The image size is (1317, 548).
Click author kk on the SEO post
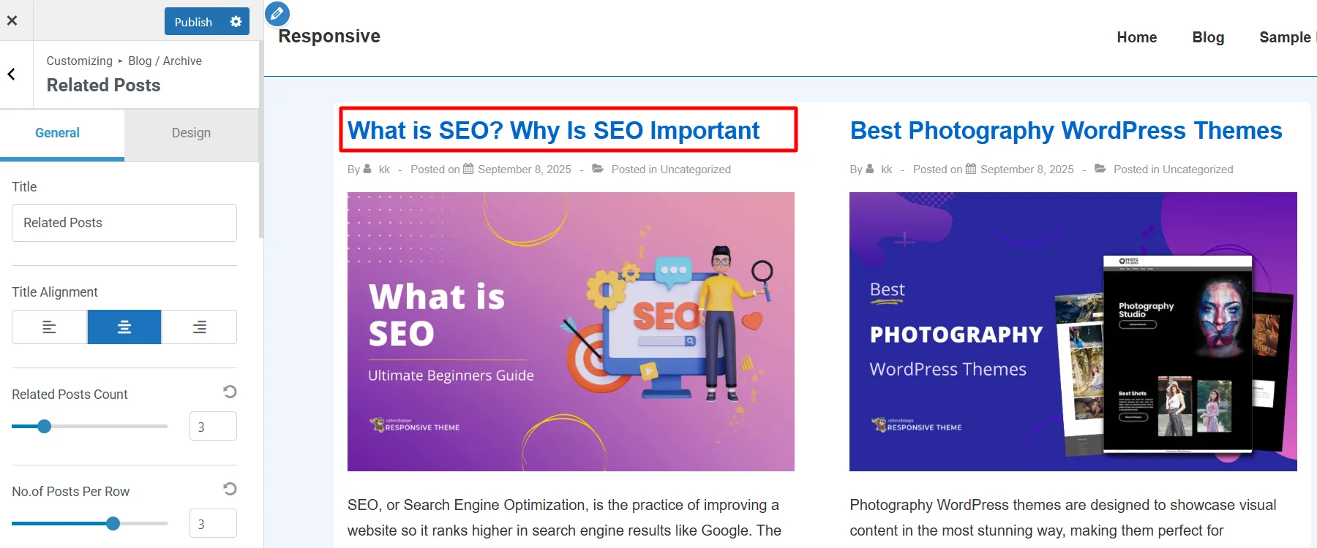click(384, 170)
